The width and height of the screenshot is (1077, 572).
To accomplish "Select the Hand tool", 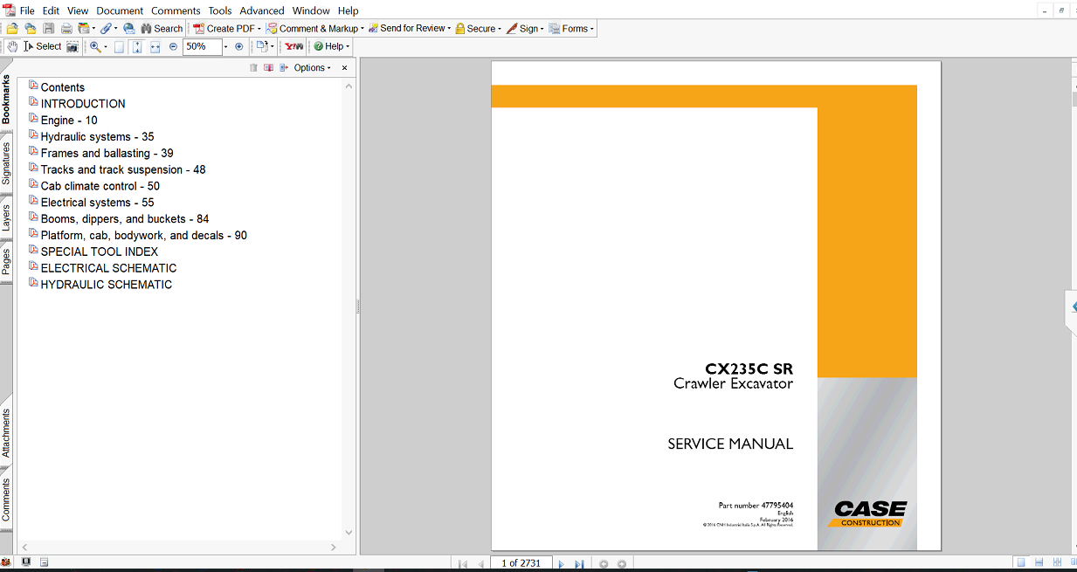I will 11,45.
